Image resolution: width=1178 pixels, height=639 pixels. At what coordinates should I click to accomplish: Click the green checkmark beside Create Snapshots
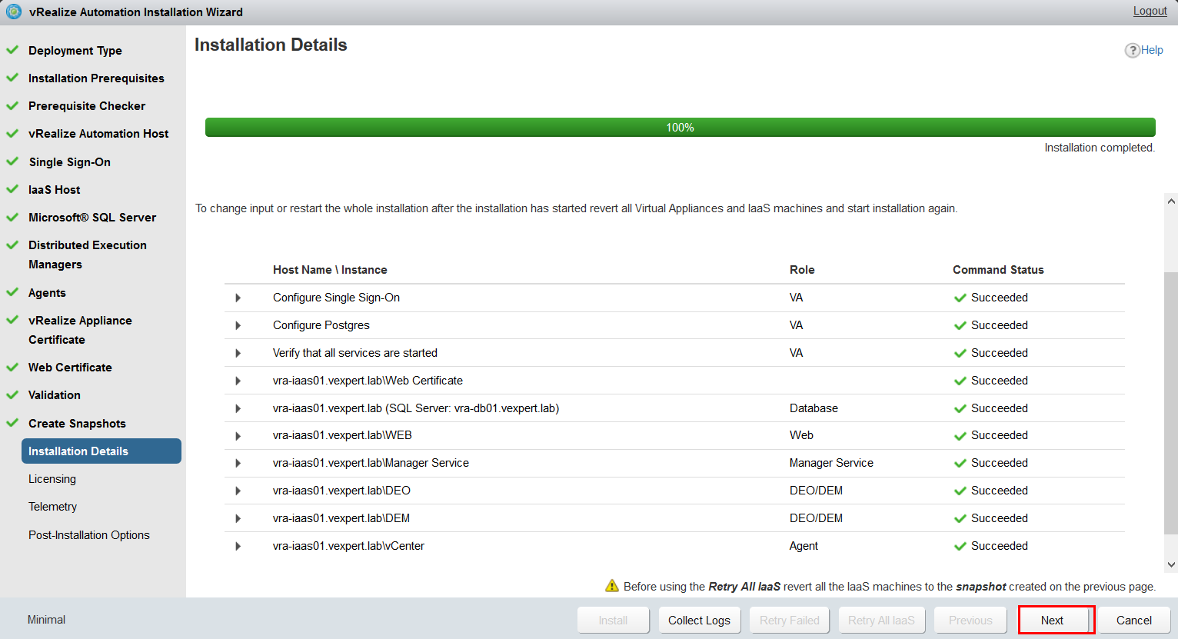tap(12, 423)
